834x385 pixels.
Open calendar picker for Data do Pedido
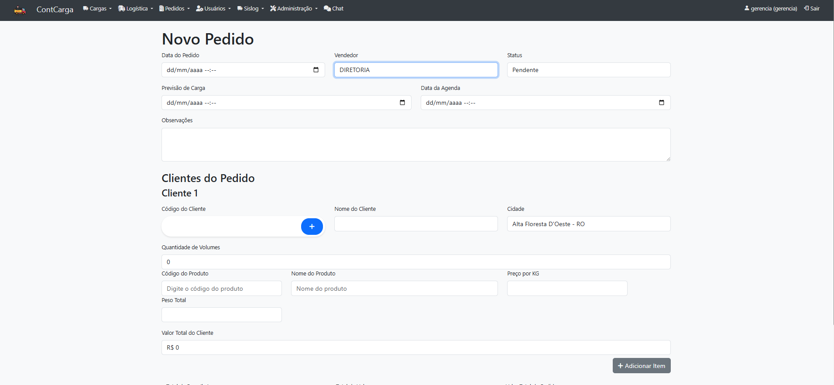tap(316, 70)
